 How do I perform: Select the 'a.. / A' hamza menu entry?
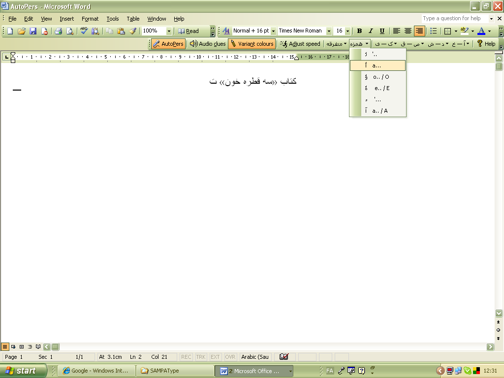(x=380, y=111)
